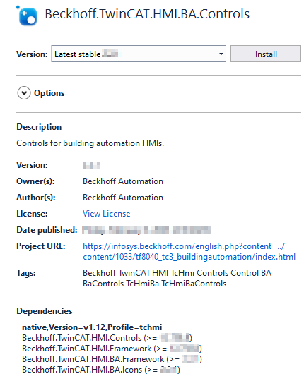Click the Date published label
The width and height of the screenshot is (304, 381).
tap(47, 230)
